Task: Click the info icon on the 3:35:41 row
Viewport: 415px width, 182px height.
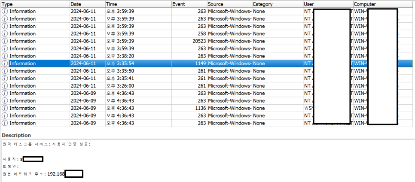Action: [x=5, y=78]
